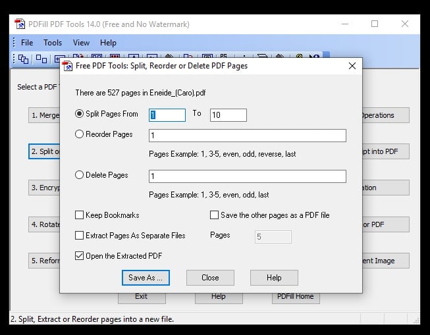Click the dialog's Help button
Screen dimensions: 430x335
click(x=274, y=278)
